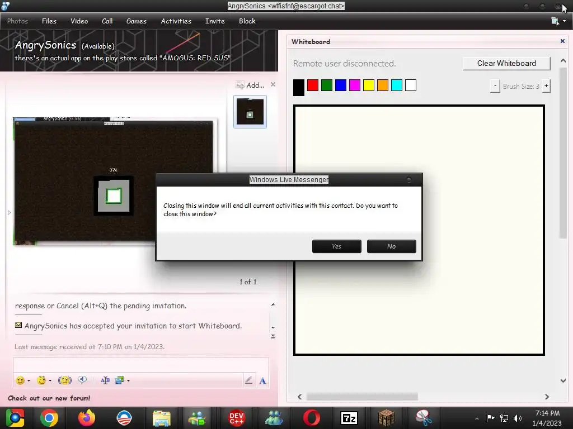Open the Video menu
Image resolution: width=573 pixels, height=429 pixels.
(x=79, y=21)
